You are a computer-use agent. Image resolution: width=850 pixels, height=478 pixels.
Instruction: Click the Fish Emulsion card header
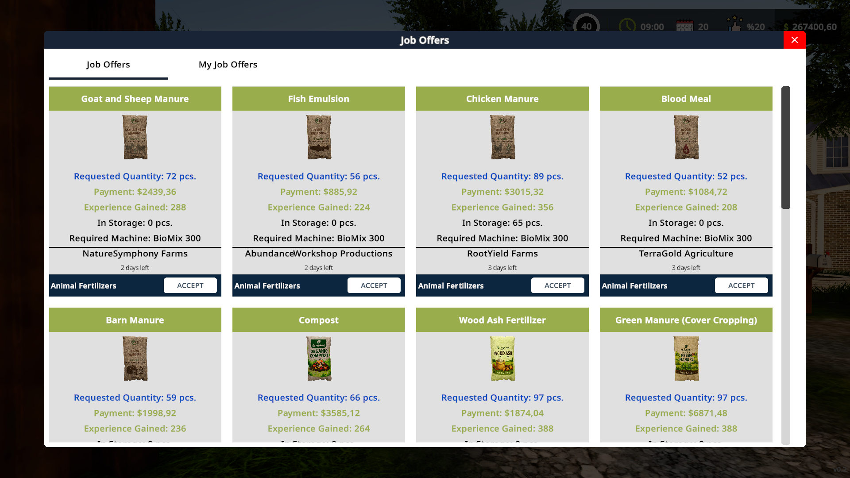coord(319,99)
